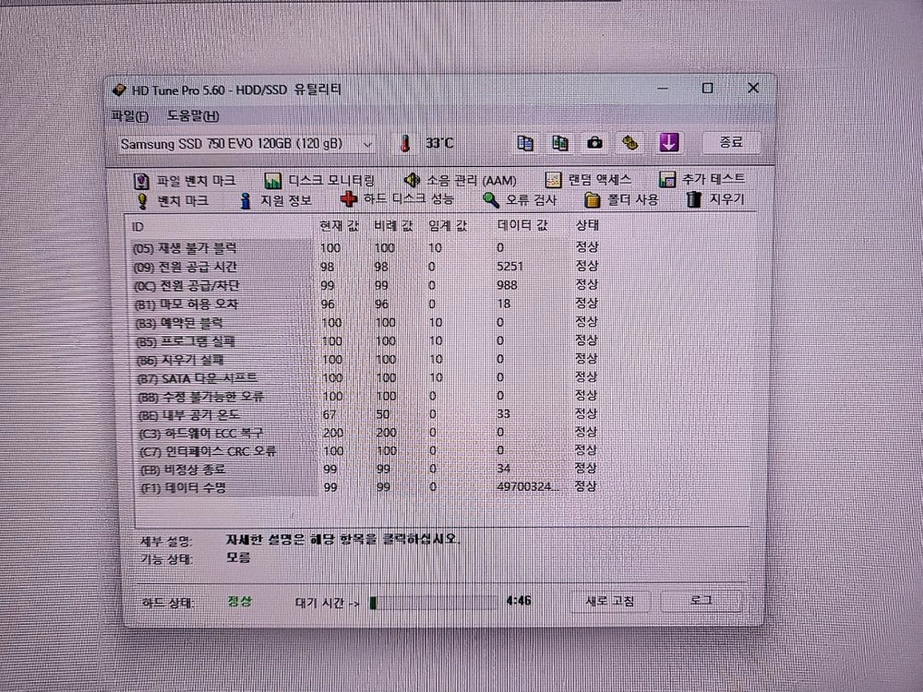The image size is (923, 692).
Task: Copy screenshot to clipboard icon
Action: (x=559, y=143)
